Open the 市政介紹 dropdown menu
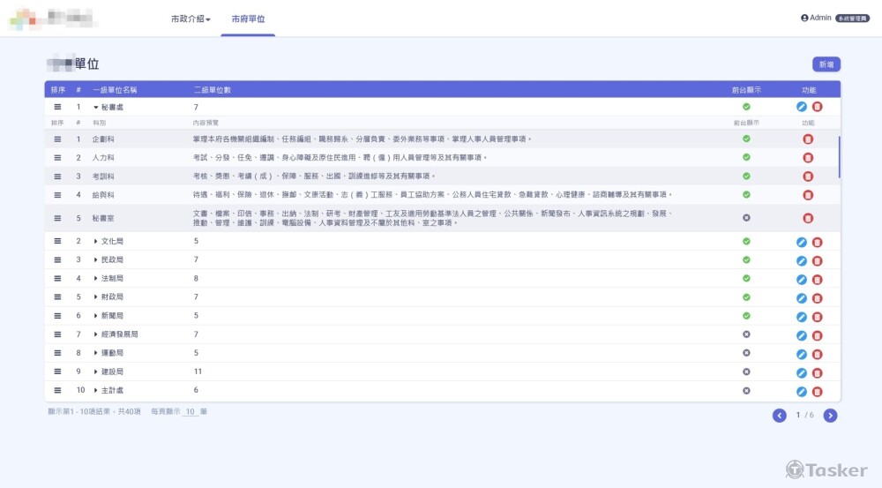Screen dimensions: 882x488 [191, 19]
